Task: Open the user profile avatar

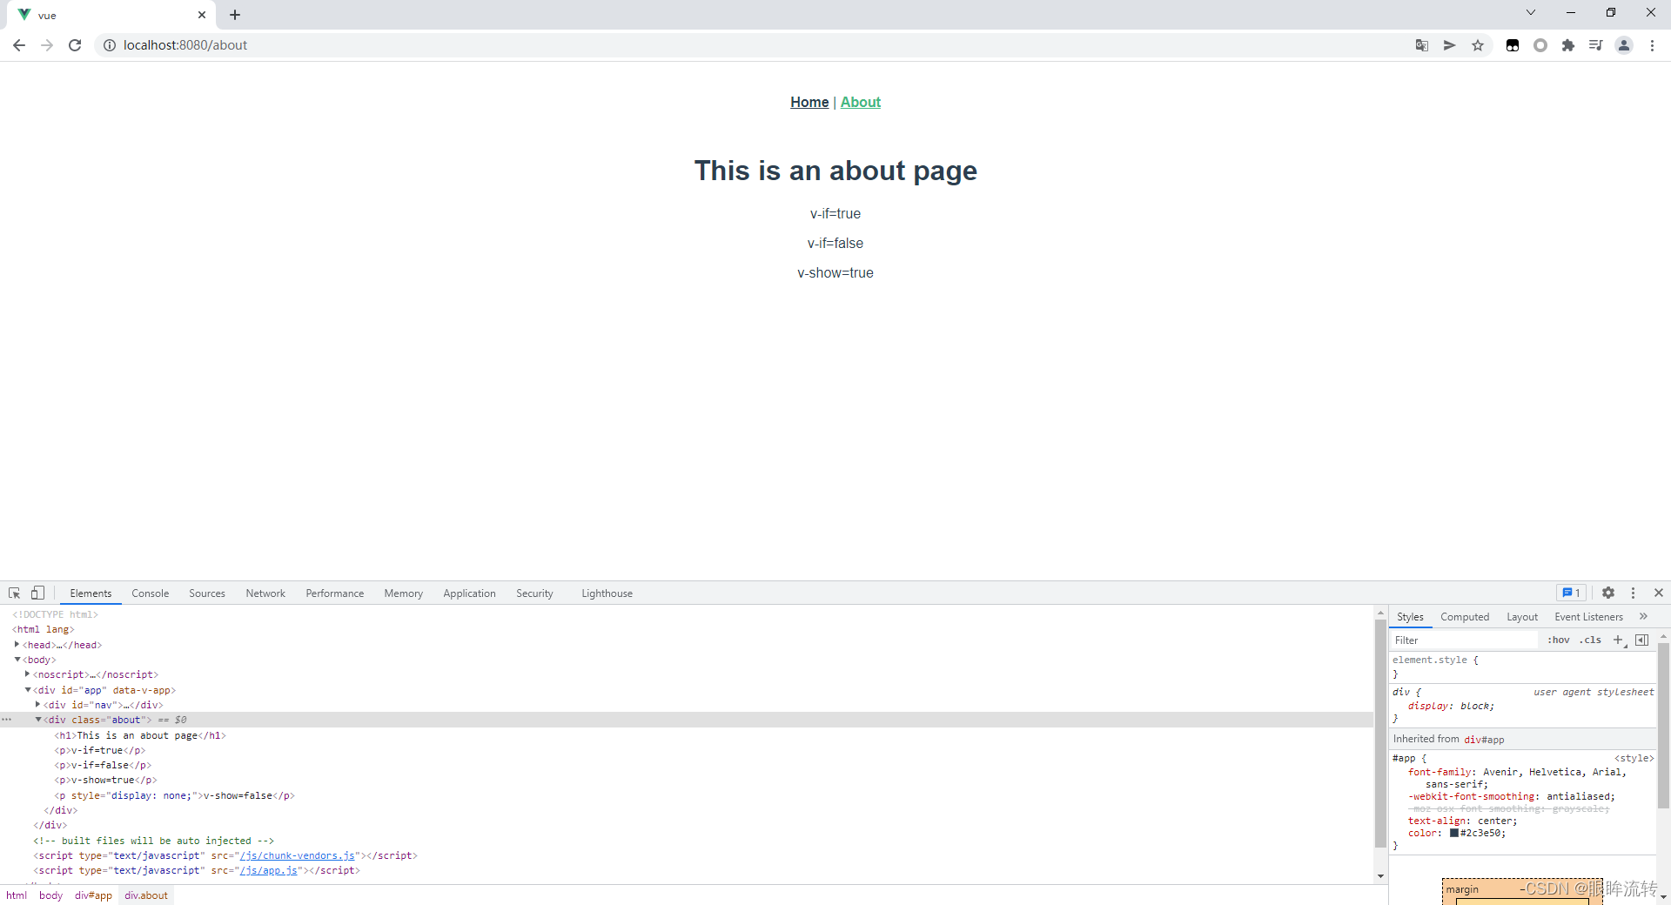Action: (1624, 45)
